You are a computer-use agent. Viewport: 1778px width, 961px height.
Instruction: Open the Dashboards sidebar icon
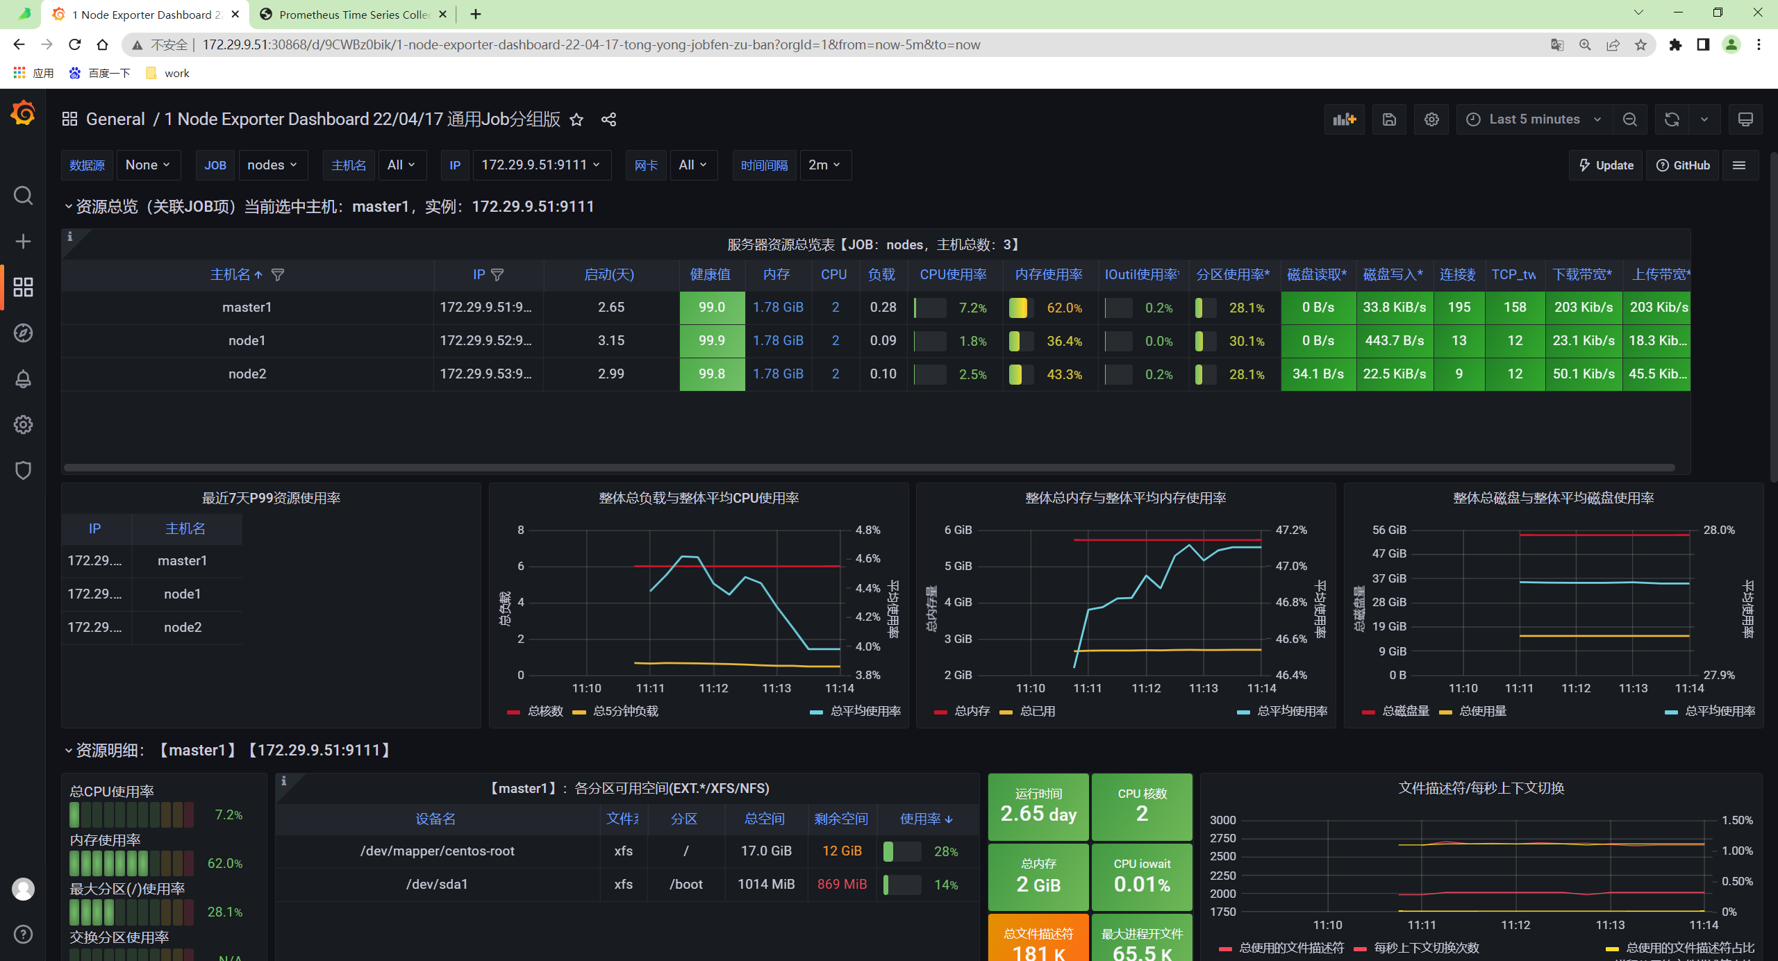(x=23, y=287)
